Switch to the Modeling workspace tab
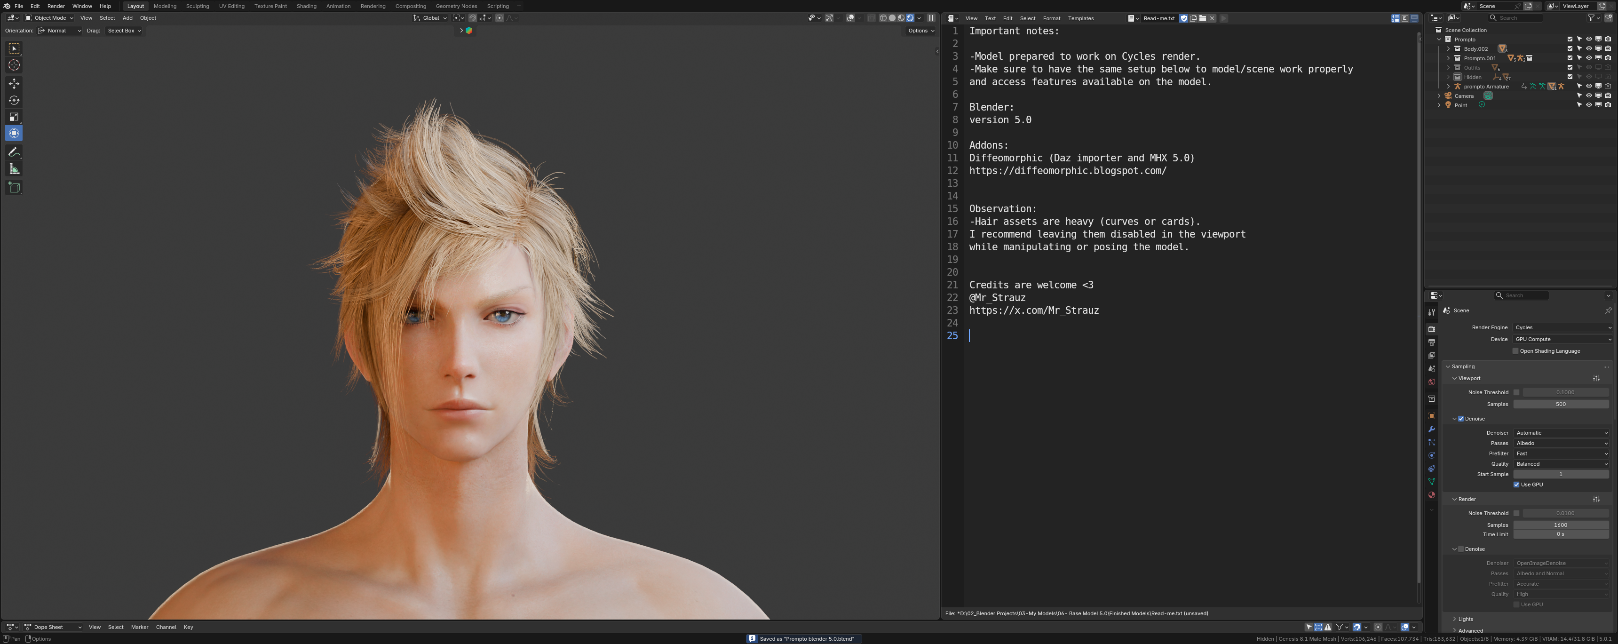Screen dimensions: 1618x644 click(165, 6)
